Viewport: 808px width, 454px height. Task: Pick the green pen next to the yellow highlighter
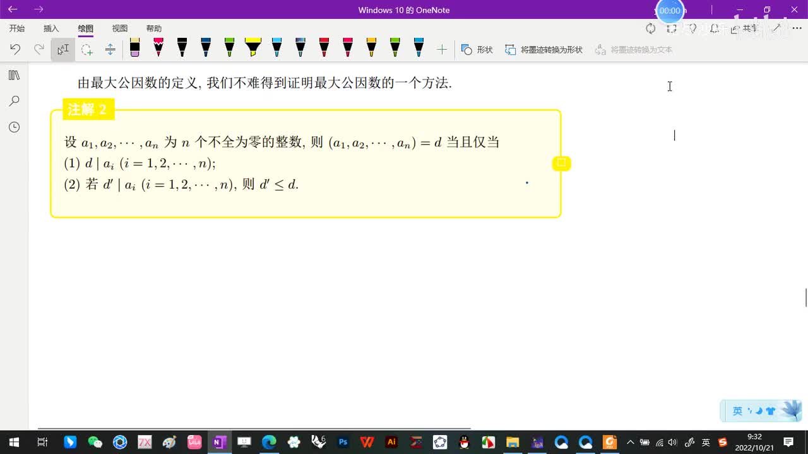coord(229,47)
